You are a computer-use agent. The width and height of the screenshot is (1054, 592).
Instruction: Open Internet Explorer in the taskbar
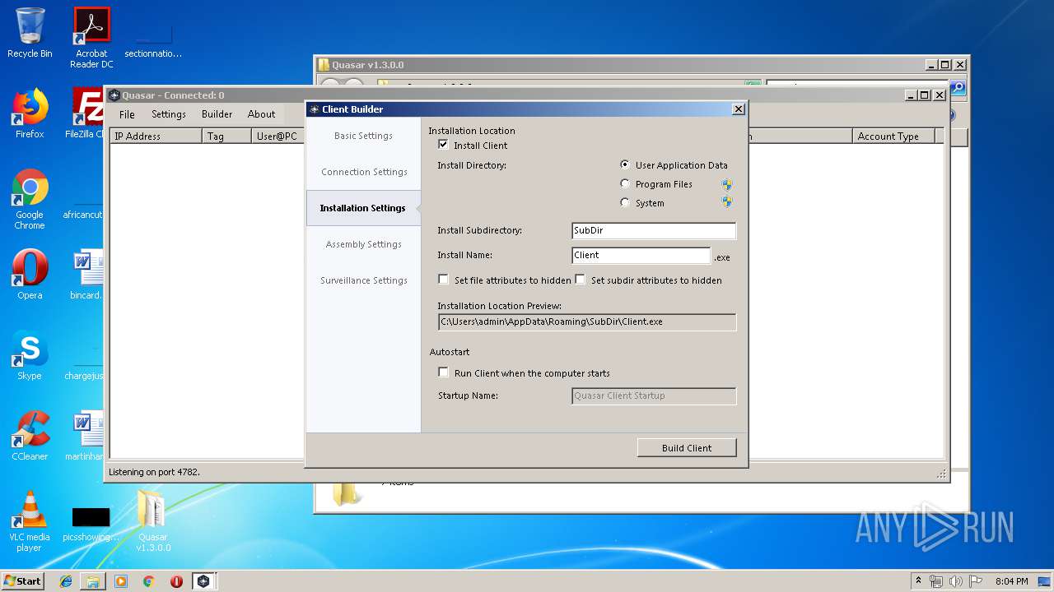[66, 581]
